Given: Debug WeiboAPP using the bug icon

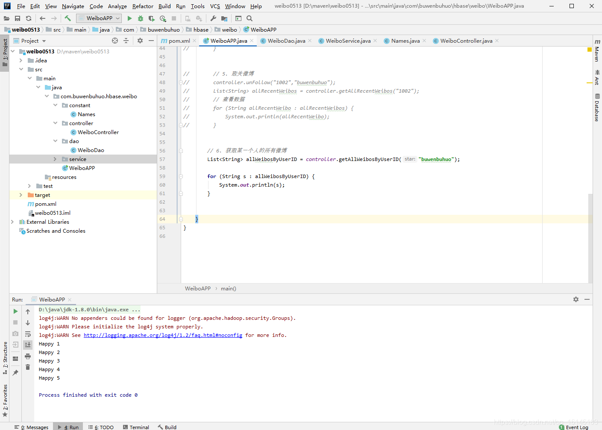Looking at the screenshot, I should (141, 18).
